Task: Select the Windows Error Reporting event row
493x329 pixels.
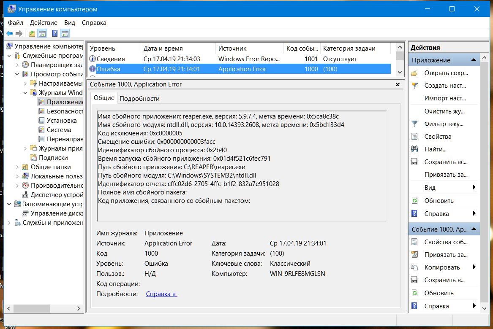Action: click(239, 59)
